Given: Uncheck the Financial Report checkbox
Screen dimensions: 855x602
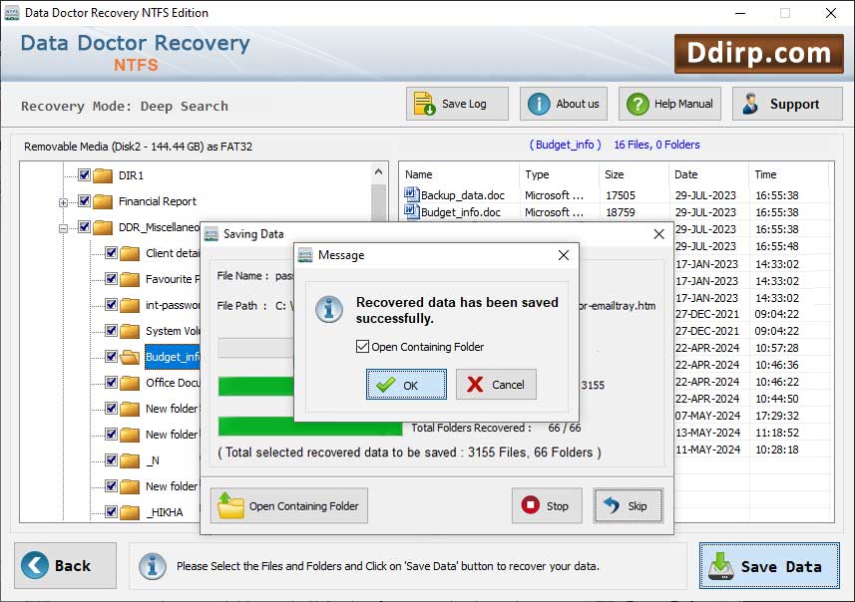Looking at the screenshot, I should (84, 201).
